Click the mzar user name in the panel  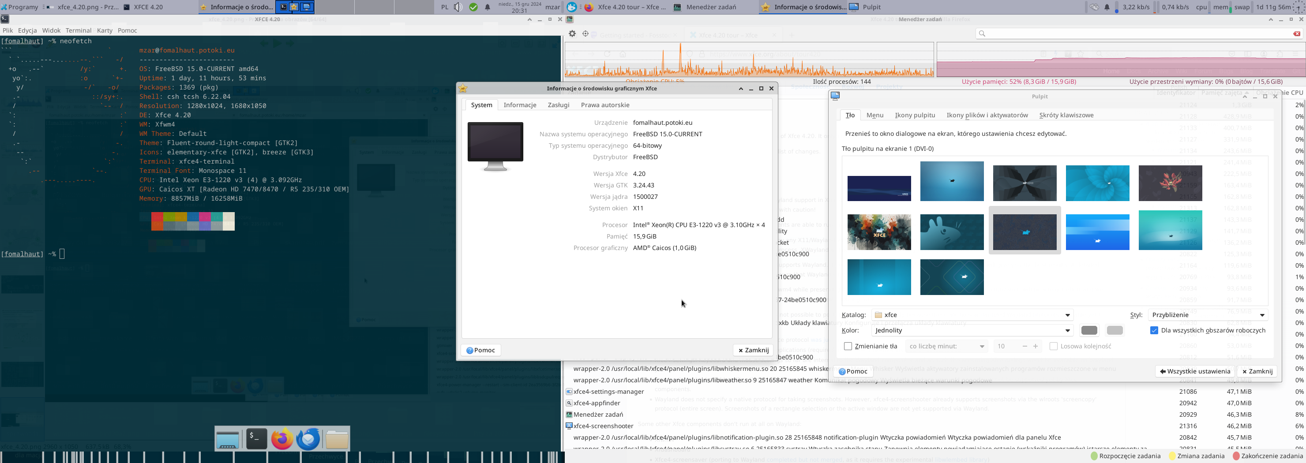tap(552, 7)
